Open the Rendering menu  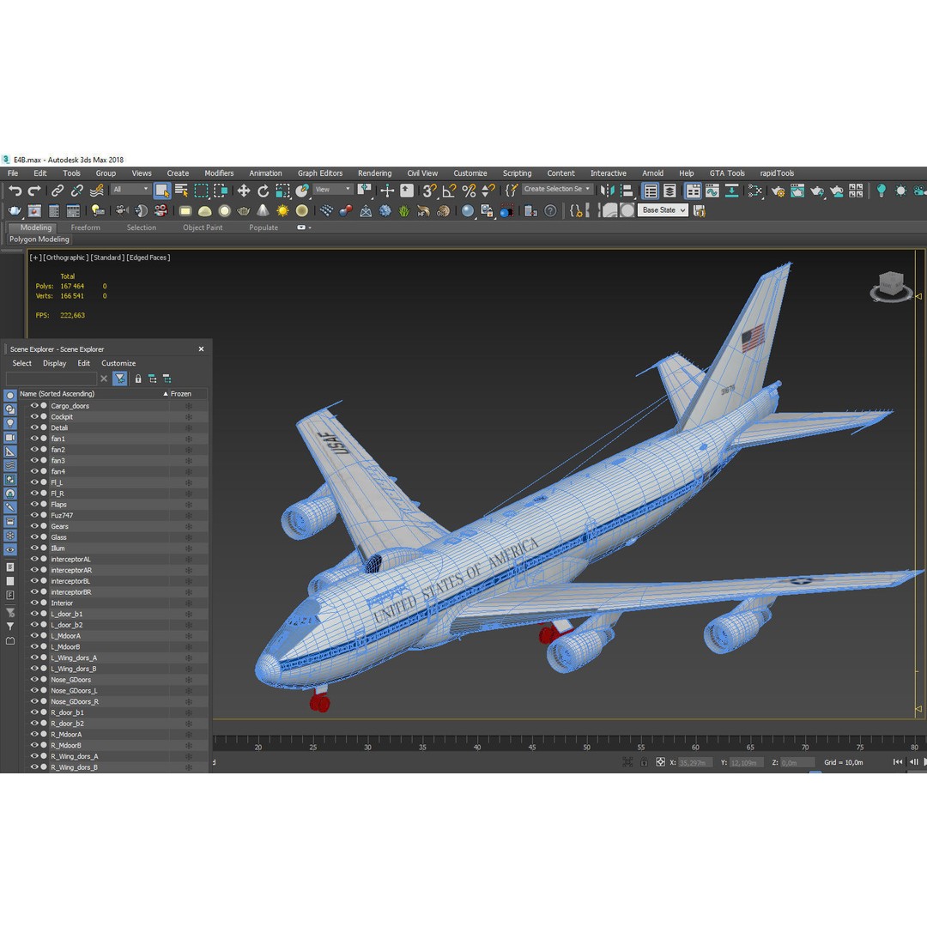pos(374,173)
